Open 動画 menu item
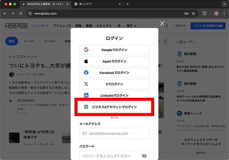The width and height of the screenshot is (229, 160). (89, 26)
